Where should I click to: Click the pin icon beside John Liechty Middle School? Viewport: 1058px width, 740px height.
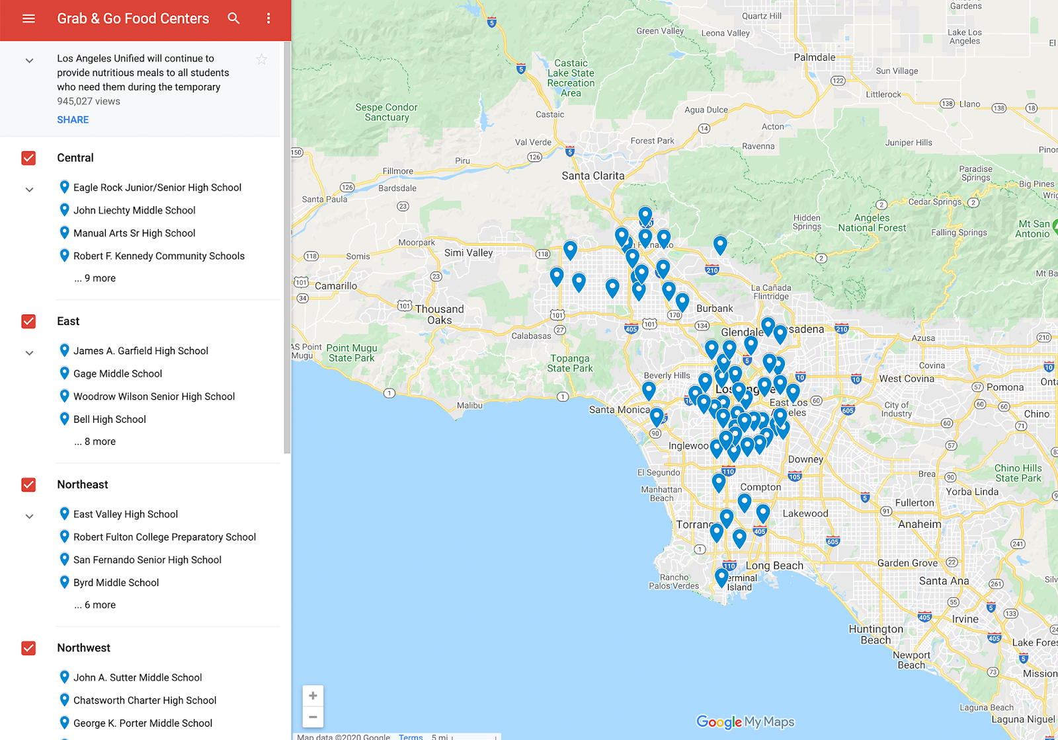pos(64,210)
